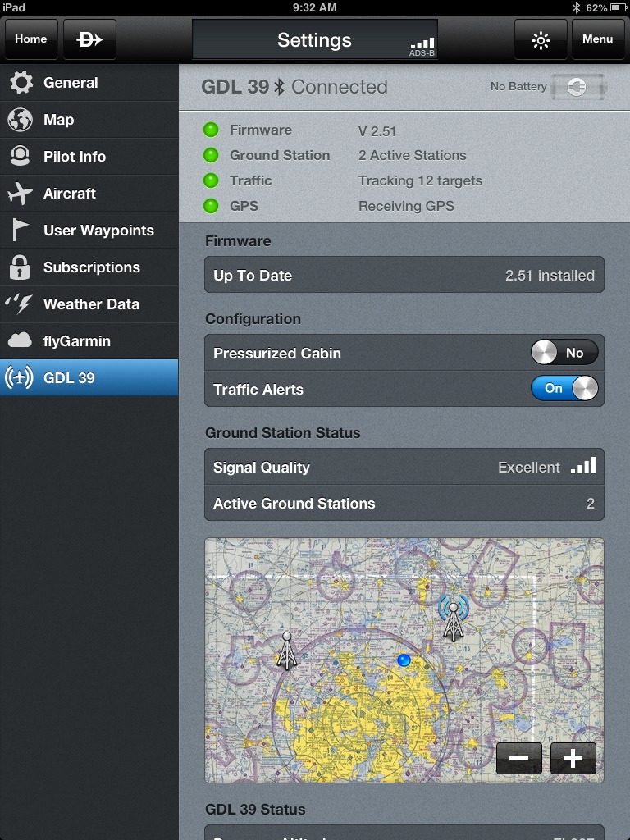This screenshot has height=840, width=630.
Task: Tap 'Tracking 12 targets' text
Action: 421,181
